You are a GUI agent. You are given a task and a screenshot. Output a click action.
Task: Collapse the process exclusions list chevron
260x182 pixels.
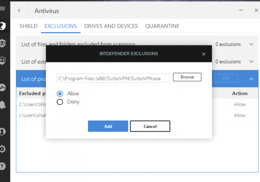[251, 79]
